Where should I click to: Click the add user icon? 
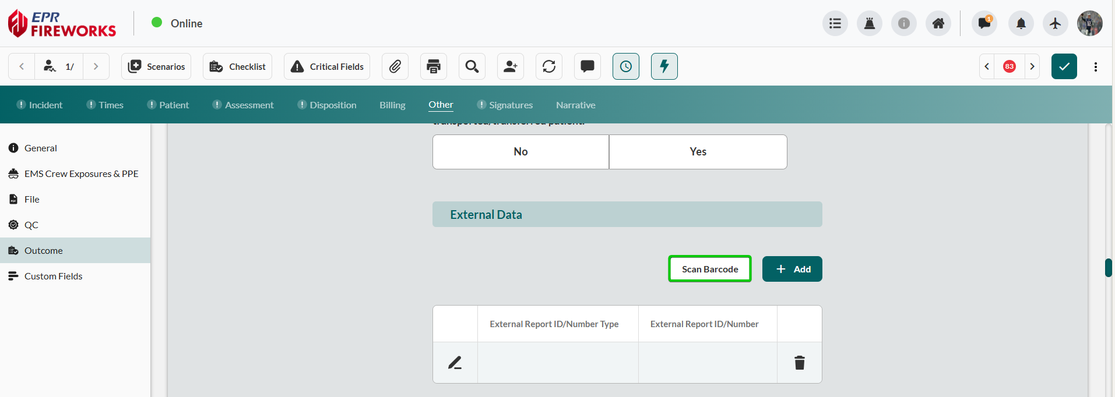[510, 66]
